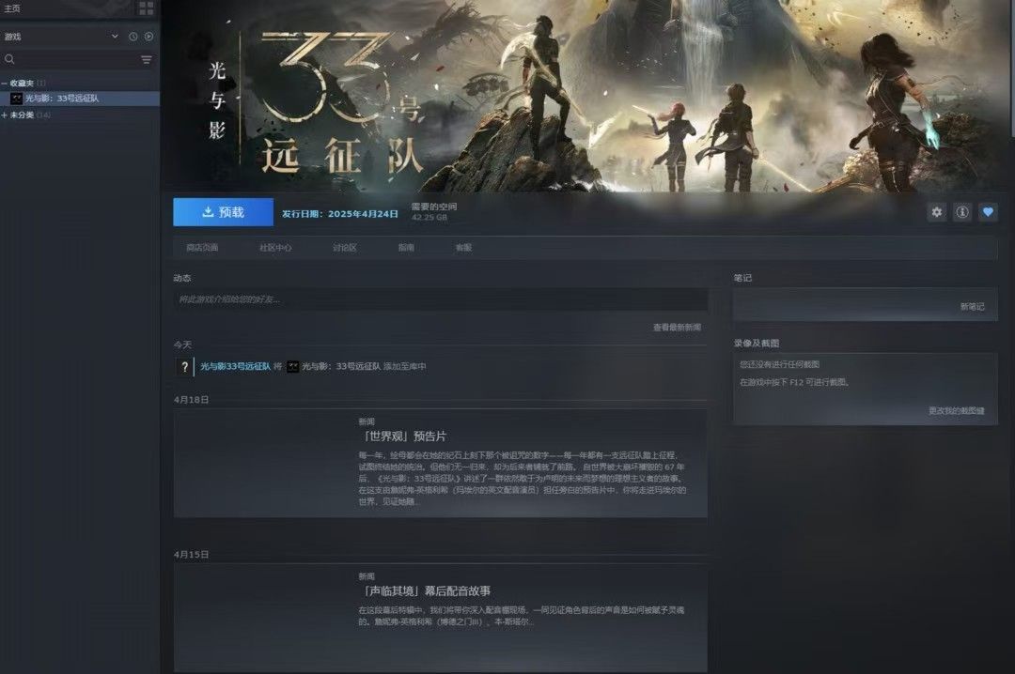Click 新笔记 to create a note

[x=972, y=307]
